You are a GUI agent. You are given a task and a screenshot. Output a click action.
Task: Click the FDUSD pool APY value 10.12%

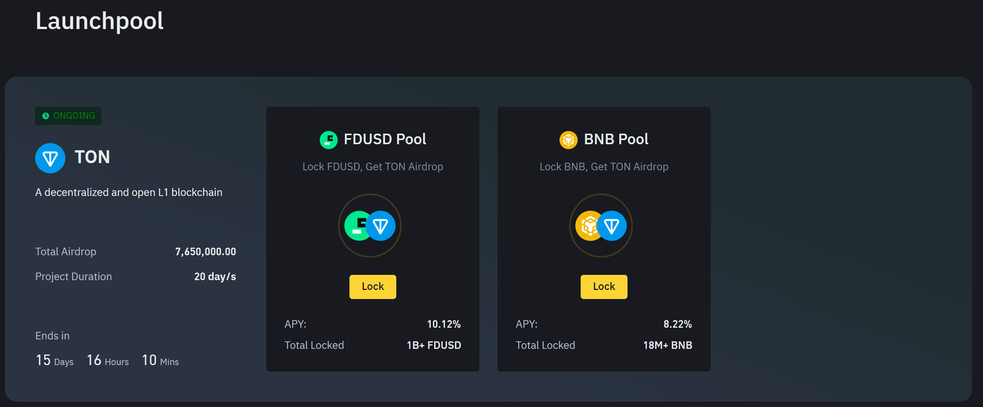444,324
